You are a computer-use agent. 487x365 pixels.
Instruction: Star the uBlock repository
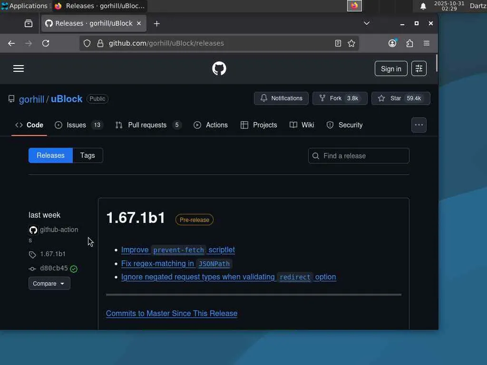[x=400, y=98]
